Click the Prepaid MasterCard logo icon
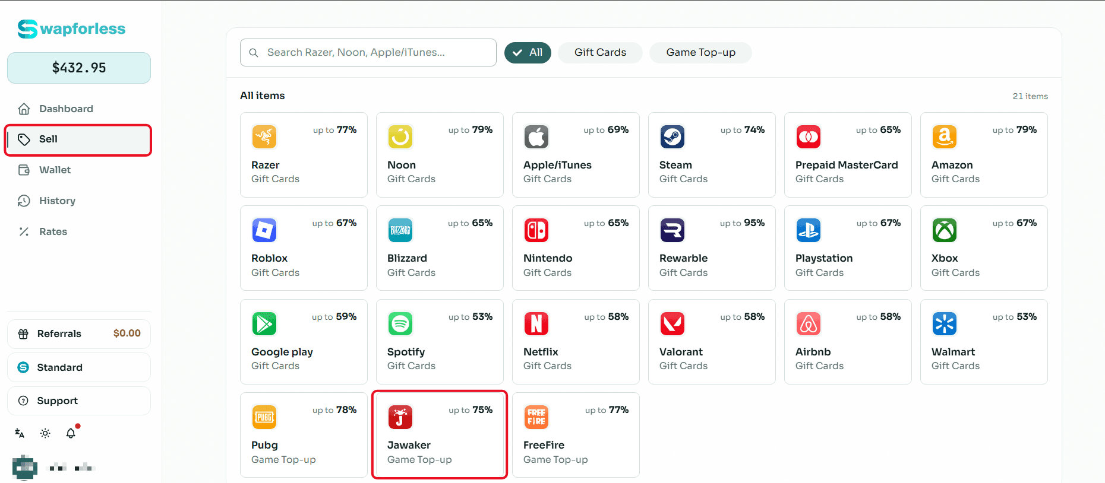 click(809, 137)
